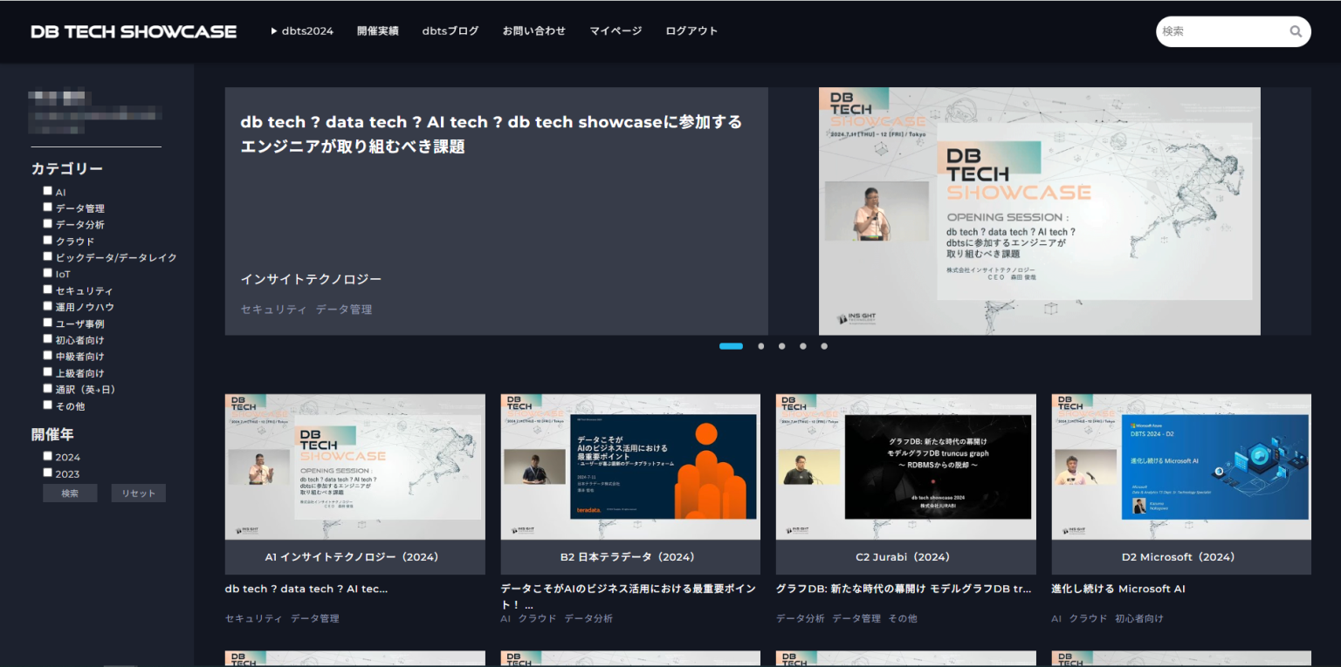
Task: Open the dbts2024 menu item
Action: [x=302, y=31]
